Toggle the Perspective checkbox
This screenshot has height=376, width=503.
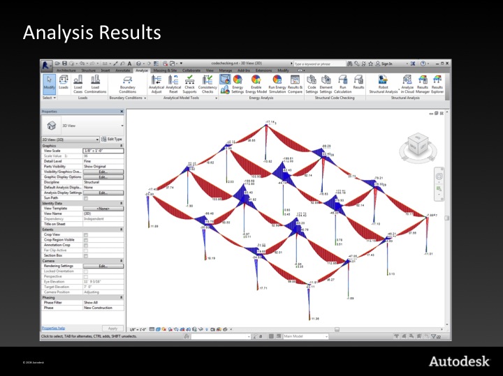tap(86, 276)
